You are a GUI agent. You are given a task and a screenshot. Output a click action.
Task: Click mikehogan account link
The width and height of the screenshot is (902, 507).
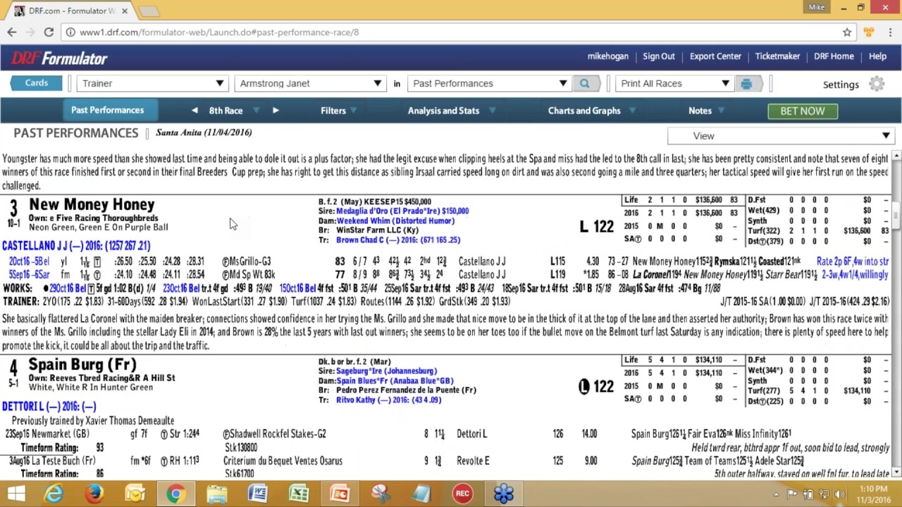pos(607,56)
